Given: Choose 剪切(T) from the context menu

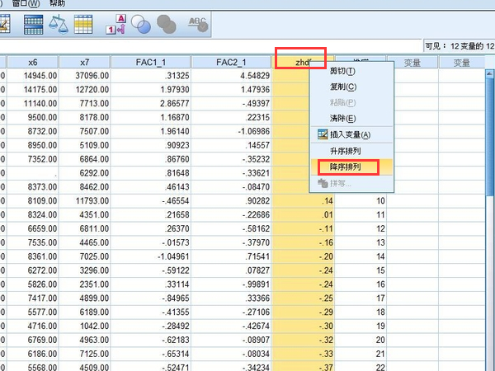Looking at the screenshot, I should 342,71.
